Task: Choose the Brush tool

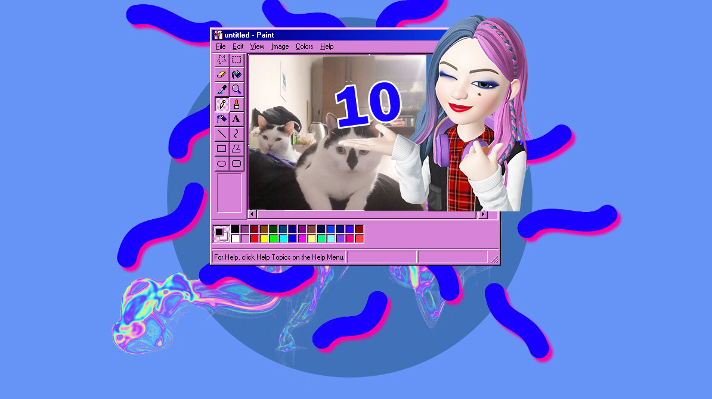Action: coord(237,104)
